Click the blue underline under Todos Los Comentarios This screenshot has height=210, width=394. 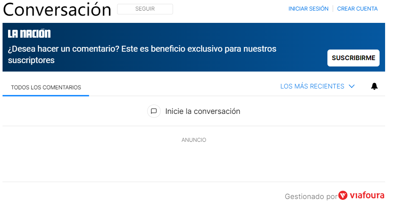pos(46,95)
